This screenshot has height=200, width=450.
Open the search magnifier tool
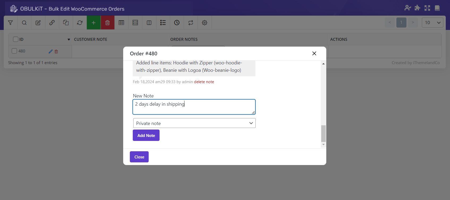[24, 23]
